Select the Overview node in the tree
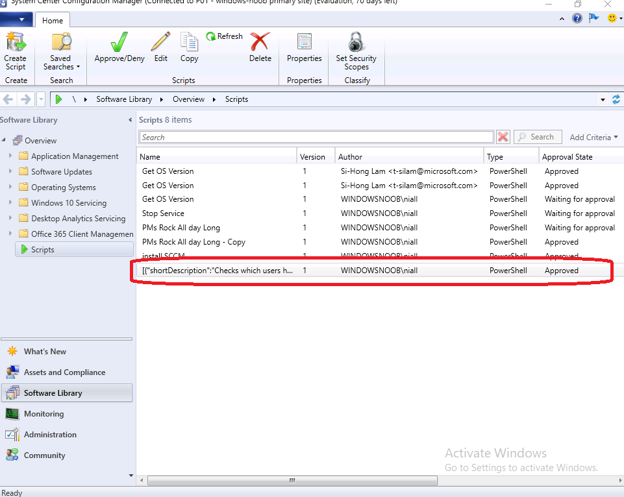 click(41, 140)
